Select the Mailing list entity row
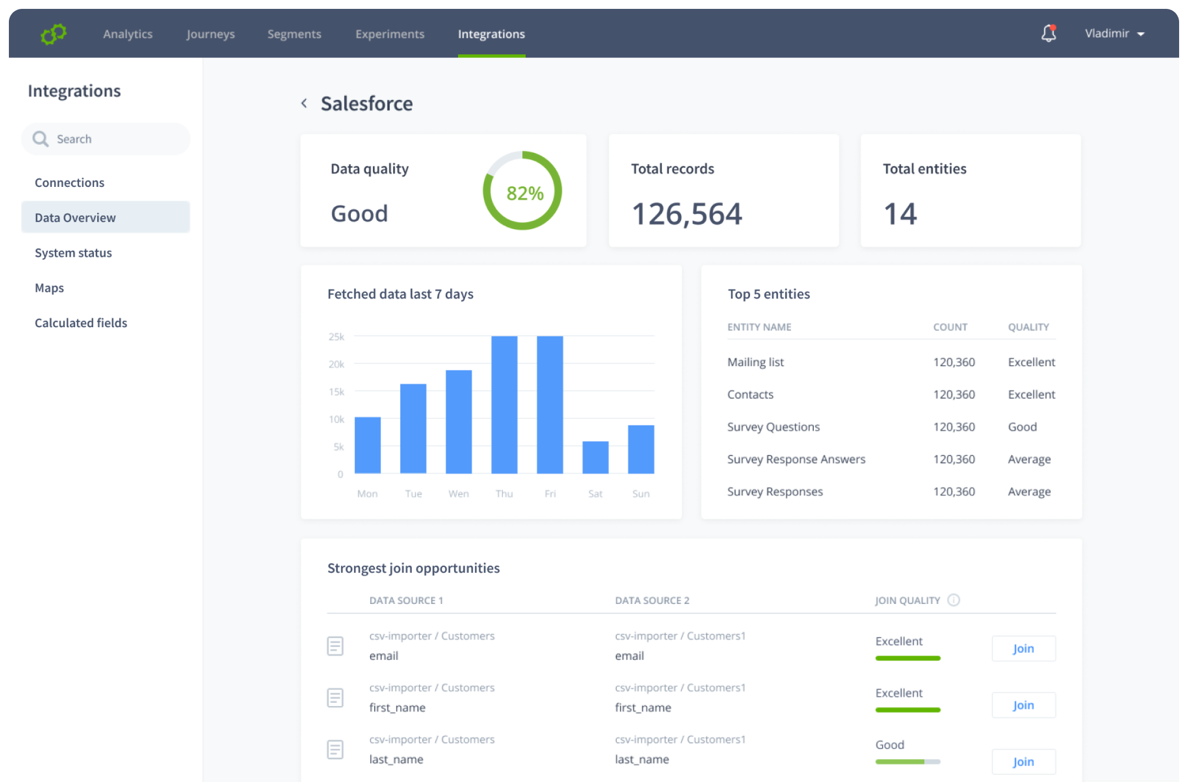 pyautogui.click(x=891, y=362)
